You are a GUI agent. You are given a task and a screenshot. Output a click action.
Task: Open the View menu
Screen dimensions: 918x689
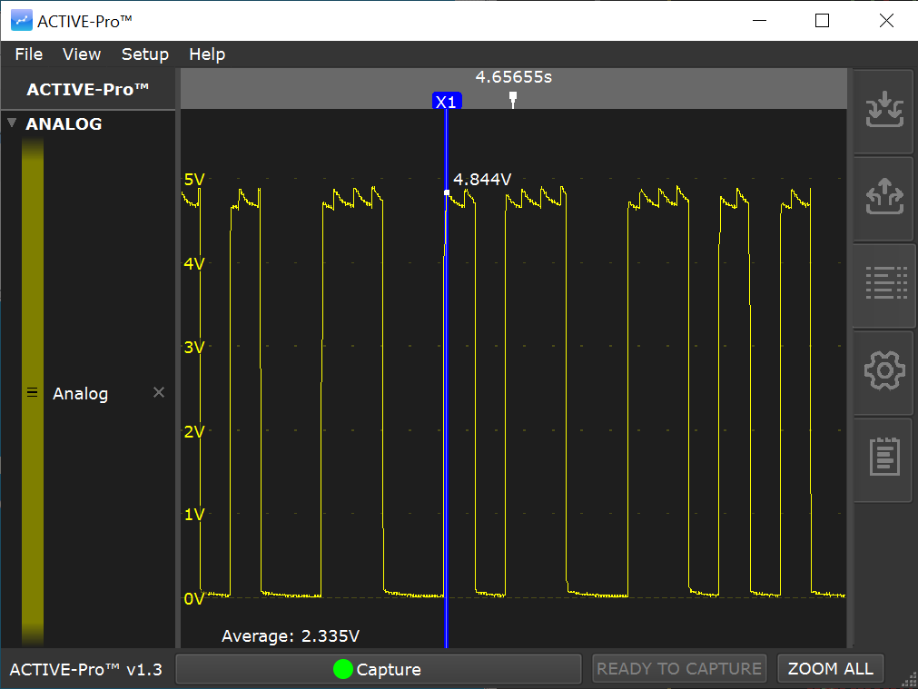(x=82, y=54)
